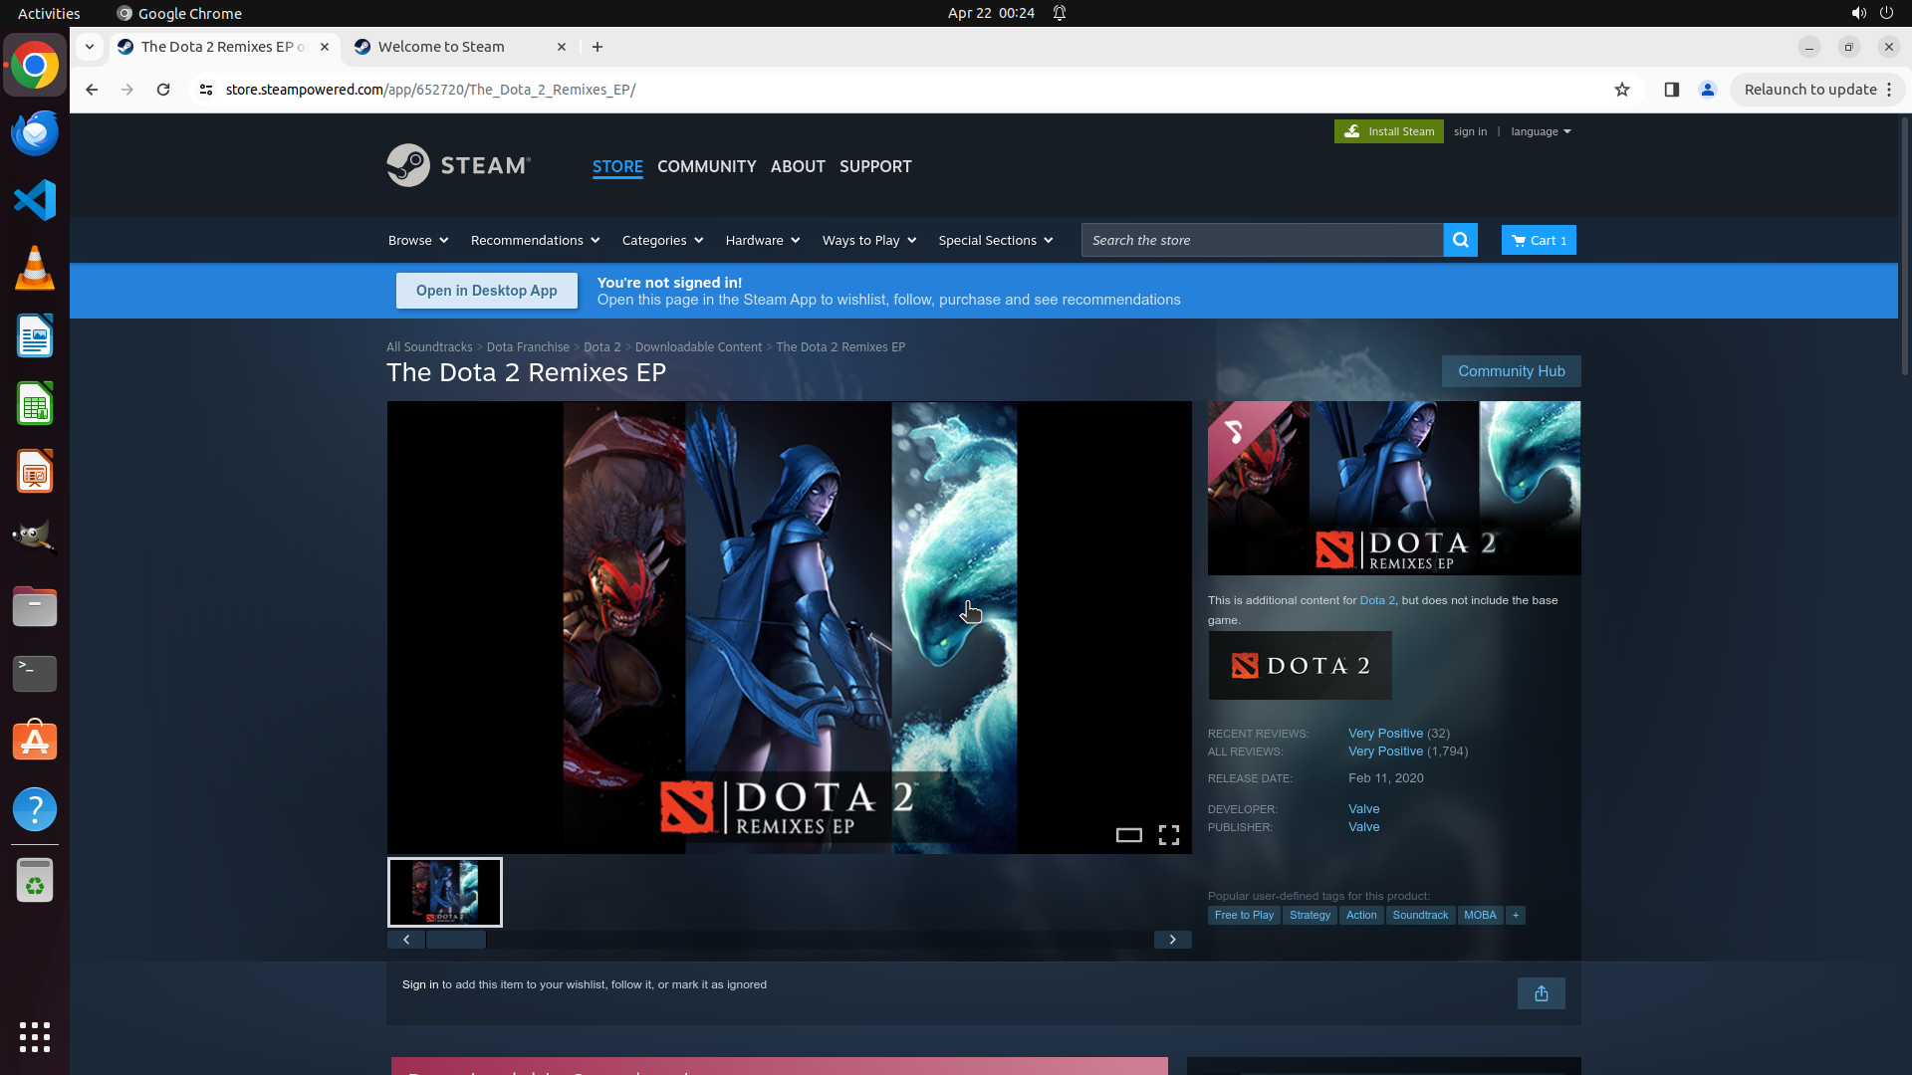The height and width of the screenshot is (1075, 1912).
Task: Click the store search magnifier icon
Action: point(1460,240)
